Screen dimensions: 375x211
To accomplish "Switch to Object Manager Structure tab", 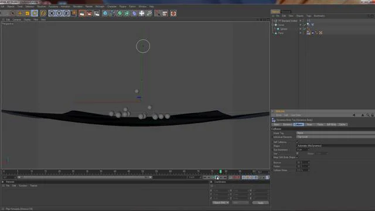I will click(285, 12).
